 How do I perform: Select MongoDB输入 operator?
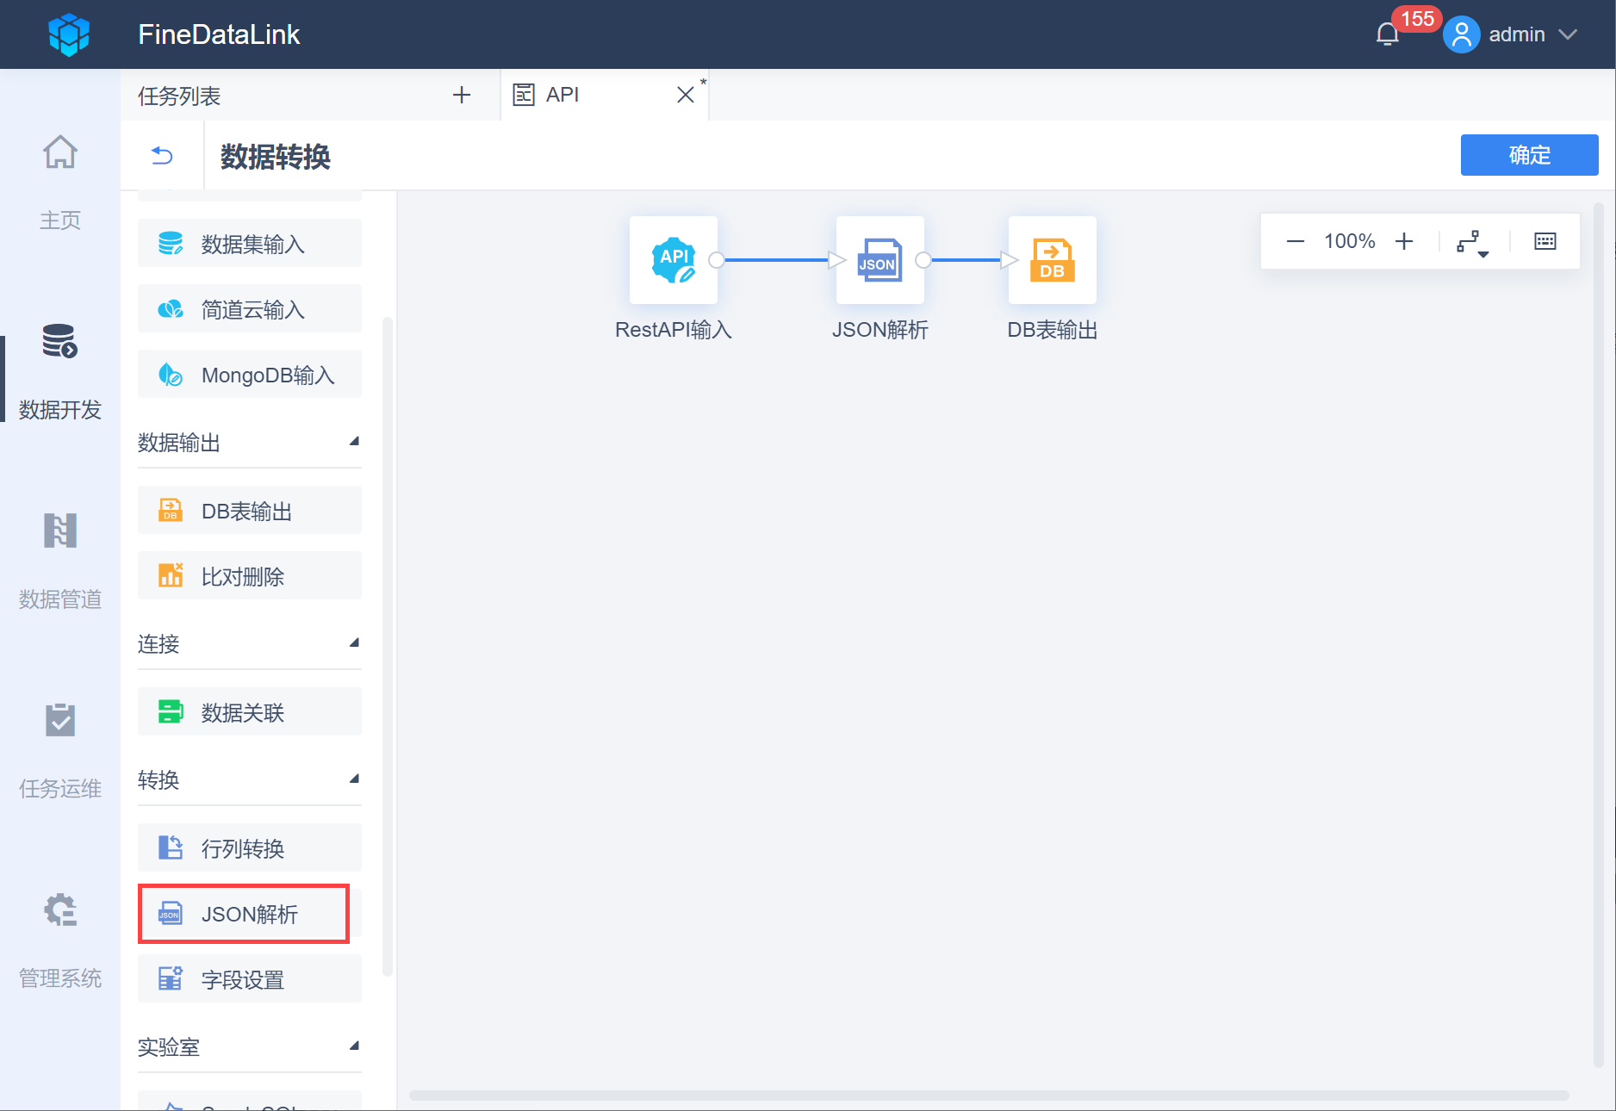(x=250, y=375)
